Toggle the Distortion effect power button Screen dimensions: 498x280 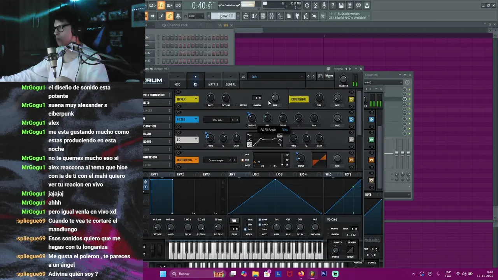[x=351, y=160]
